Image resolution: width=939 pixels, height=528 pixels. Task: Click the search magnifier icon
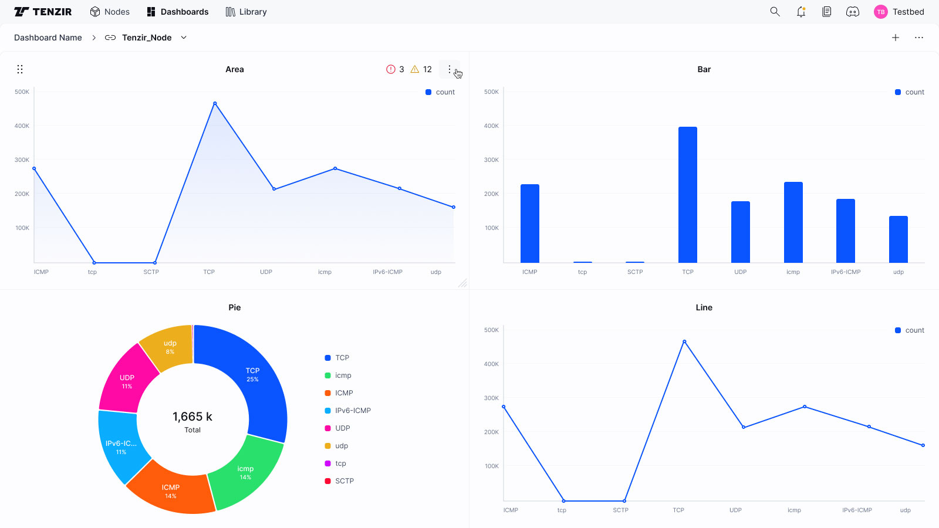[x=775, y=12]
